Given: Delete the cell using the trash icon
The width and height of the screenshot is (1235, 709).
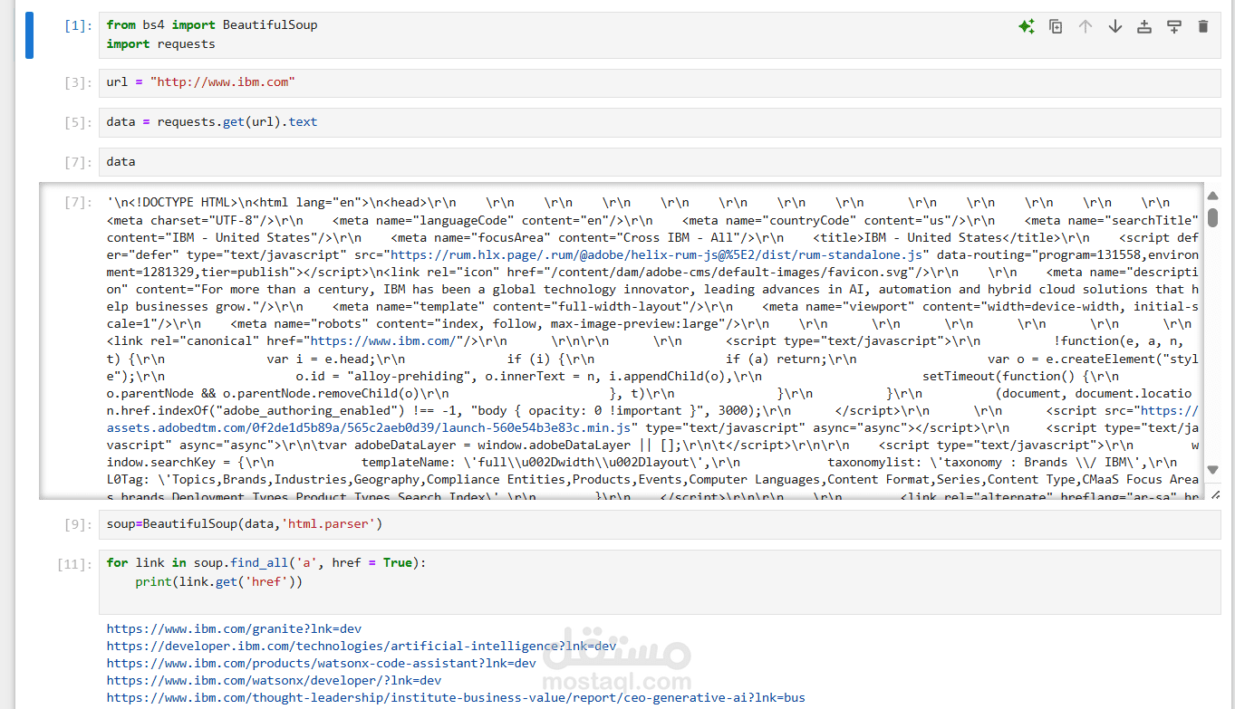Looking at the screenshot, I should 1203,27.
